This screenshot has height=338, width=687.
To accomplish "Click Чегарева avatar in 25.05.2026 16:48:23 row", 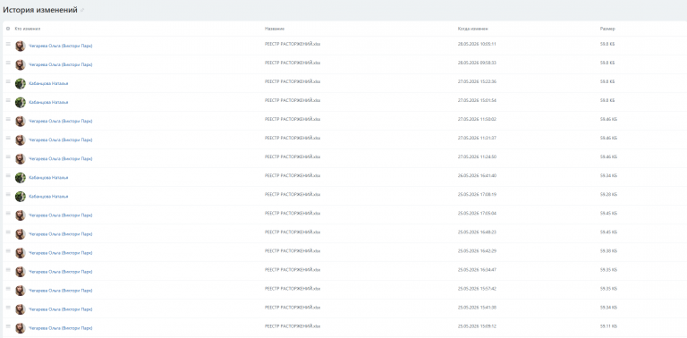I will [21, 234].
